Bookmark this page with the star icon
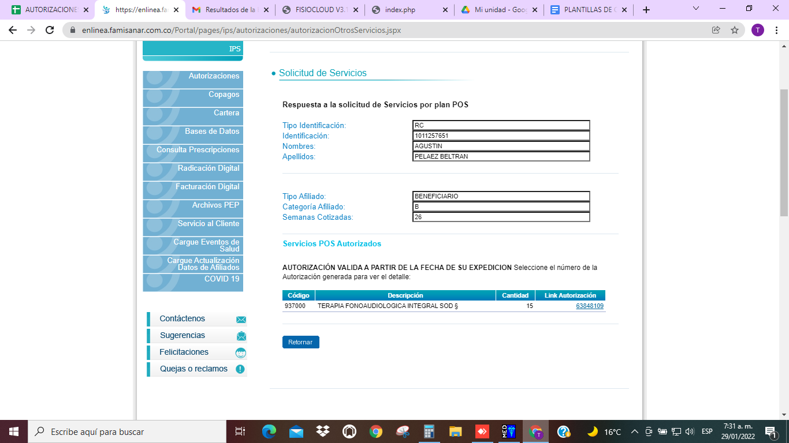Viewport: 789px width, 443px height. 735,30
